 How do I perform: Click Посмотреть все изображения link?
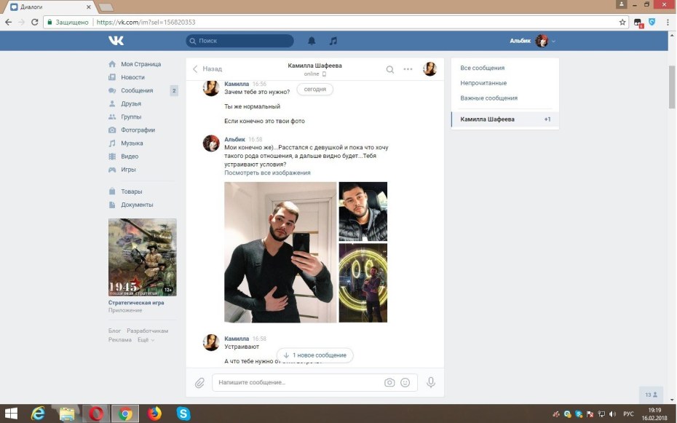coord(267,173)
